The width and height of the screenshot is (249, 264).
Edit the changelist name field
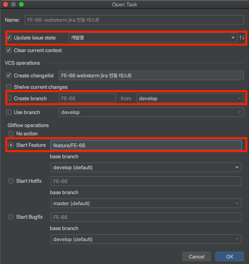151,75
